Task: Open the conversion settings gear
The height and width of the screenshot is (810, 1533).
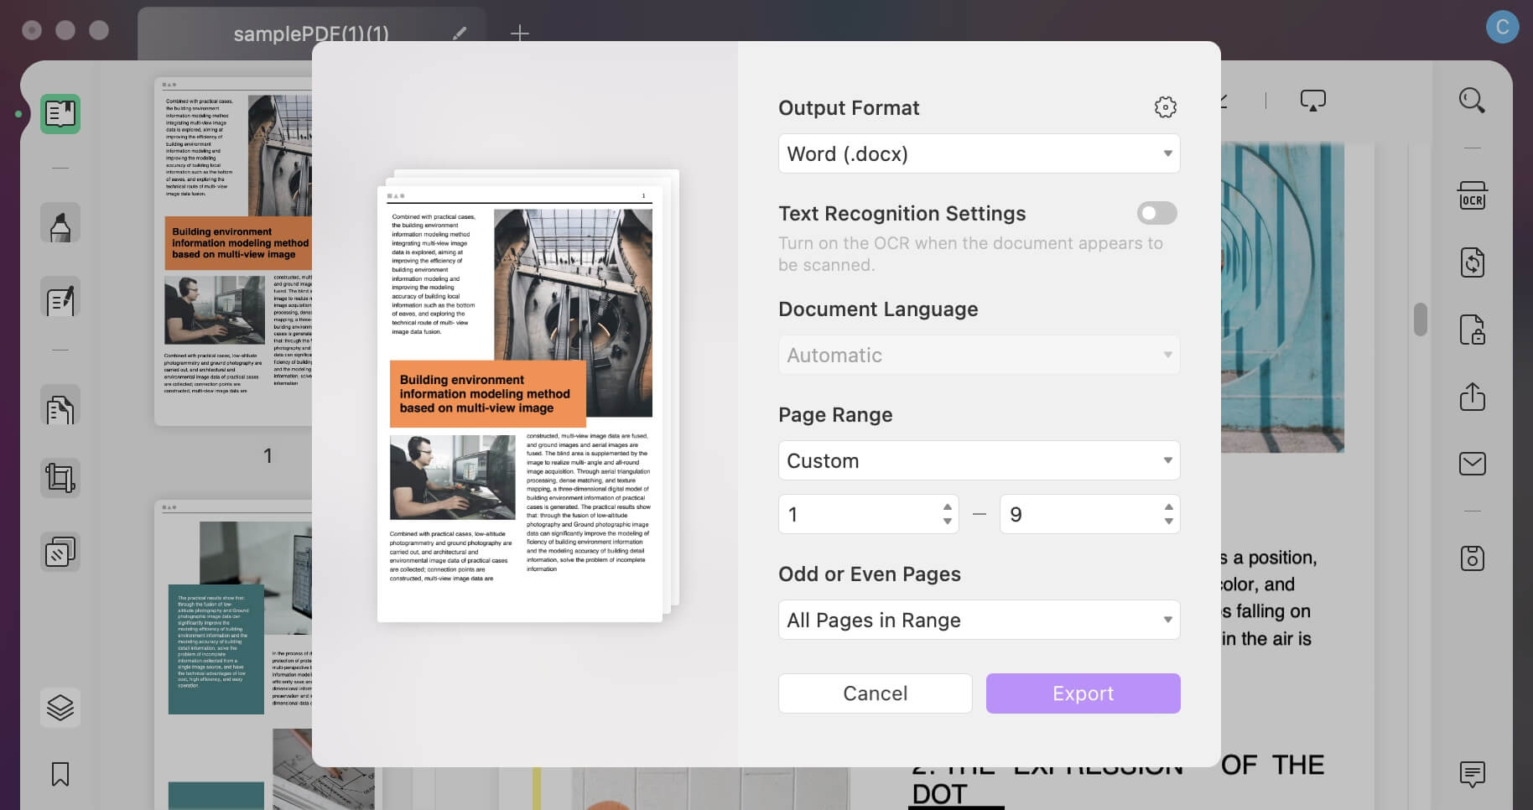Action: coord(1165,106)
